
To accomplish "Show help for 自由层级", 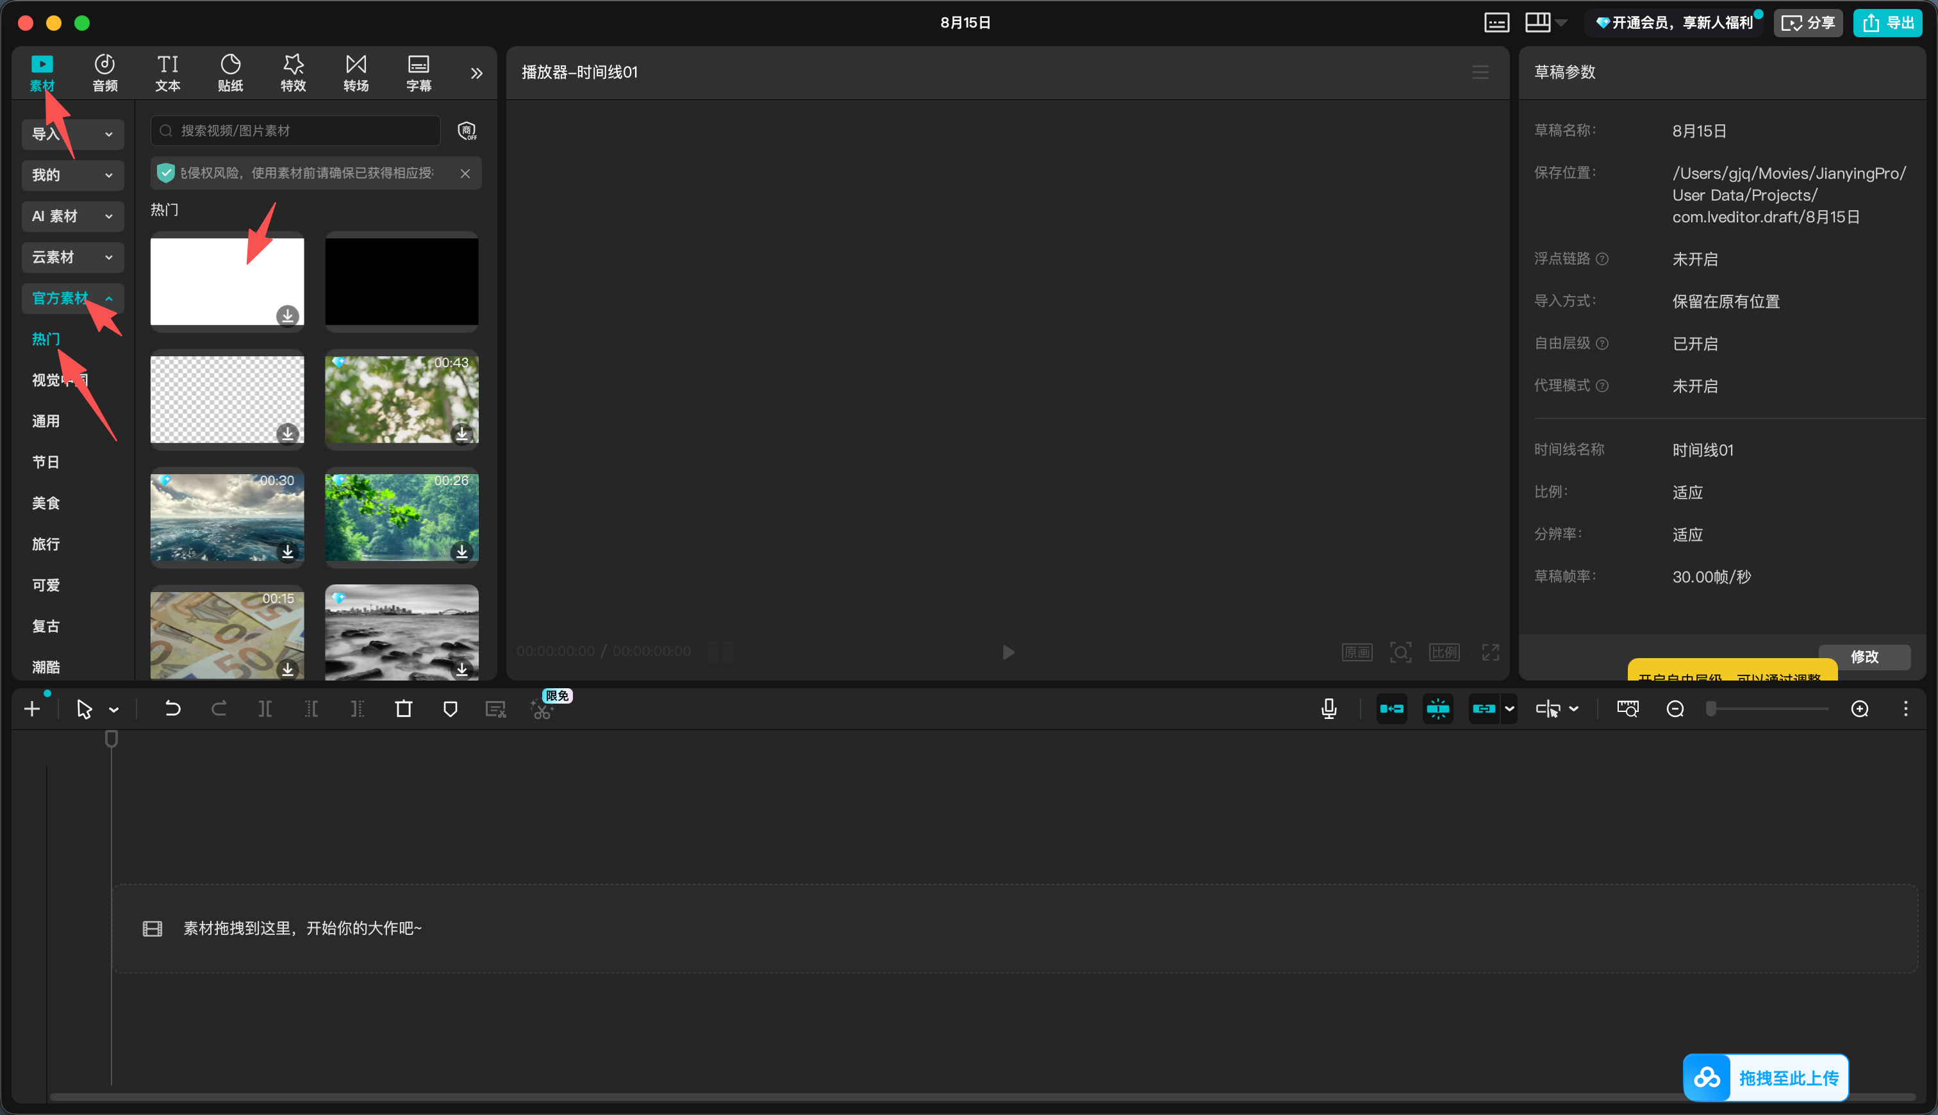I will point(1602,344).
